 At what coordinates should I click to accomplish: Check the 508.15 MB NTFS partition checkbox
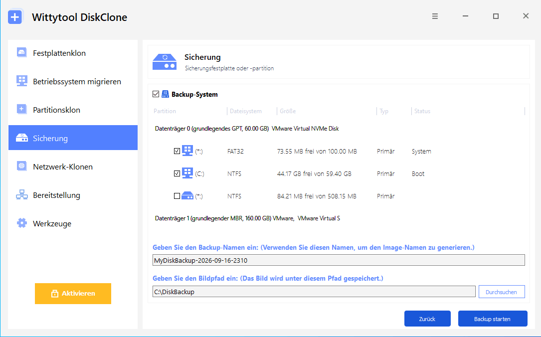pos(177,196)
